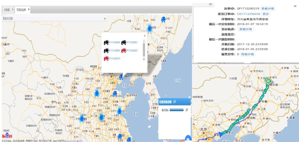Select blue truck marker near 佳木斯
Screen dimensions: 299x142
(163, 19)
